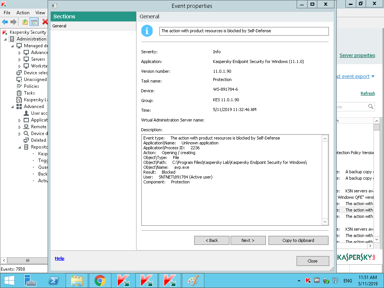Click the Next > button
This screenshot has height=288, width=384.
click(x=248, y=240)
